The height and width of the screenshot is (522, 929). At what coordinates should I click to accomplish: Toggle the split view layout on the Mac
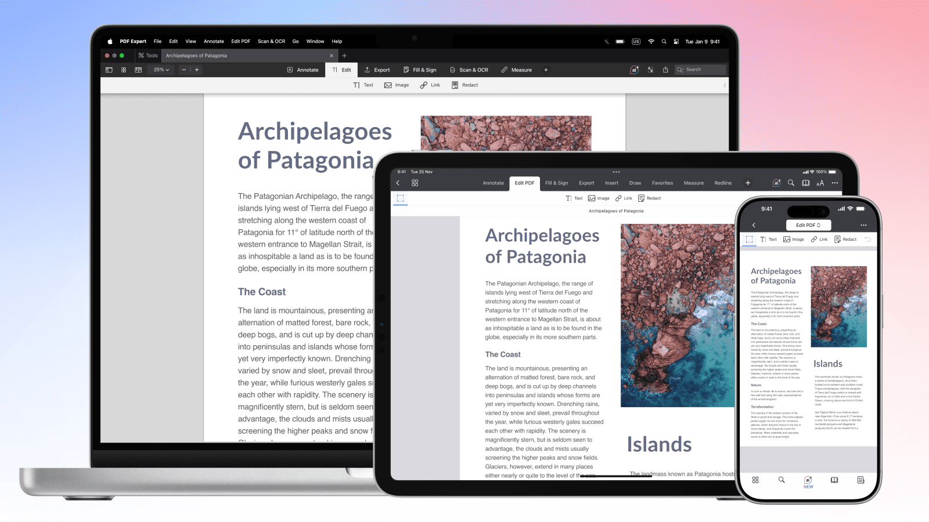point(138,70)
